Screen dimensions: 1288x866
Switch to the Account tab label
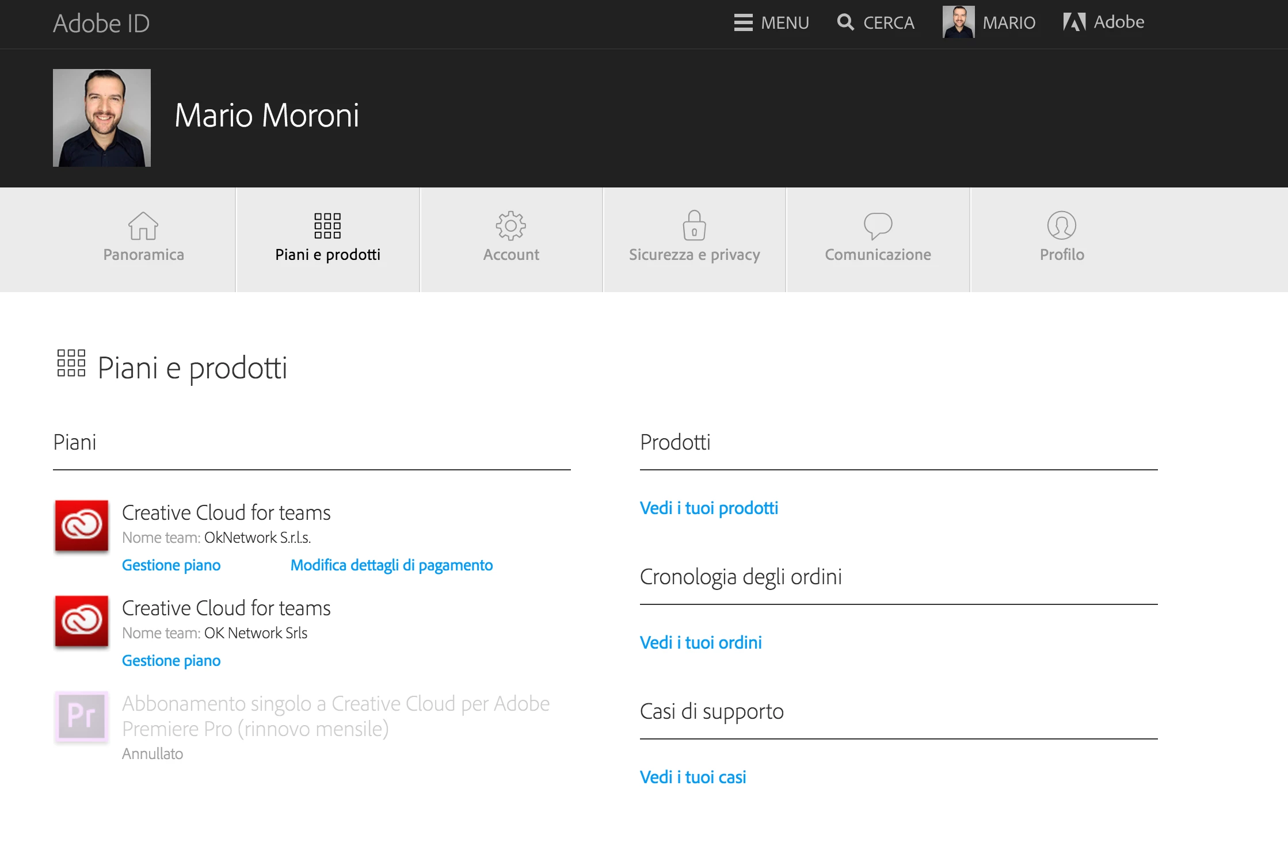coord(511,255)
